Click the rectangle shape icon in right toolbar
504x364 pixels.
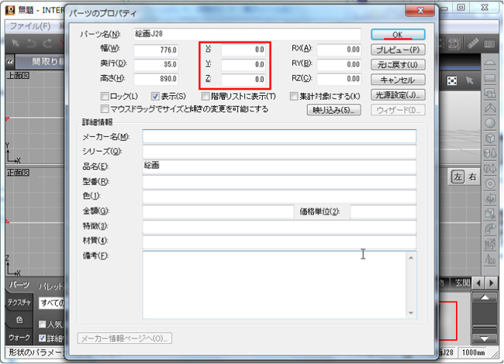[490, 78]
